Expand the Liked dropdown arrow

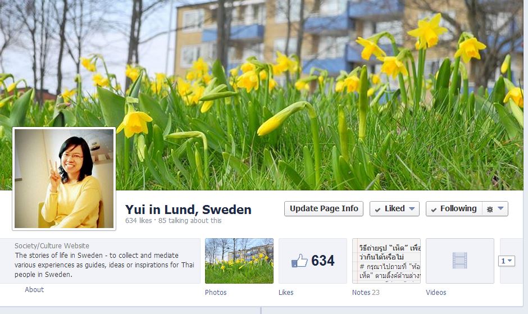[x=412, y=208]
